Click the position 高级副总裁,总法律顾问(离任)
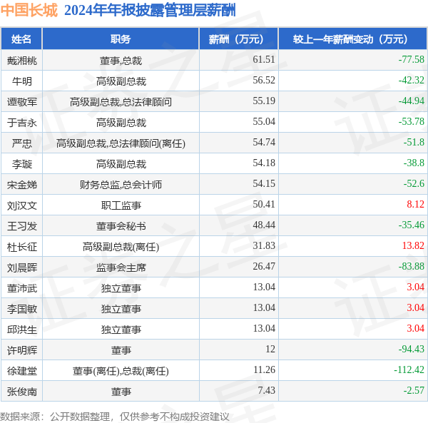428x423 pixels. coord(121,143)
